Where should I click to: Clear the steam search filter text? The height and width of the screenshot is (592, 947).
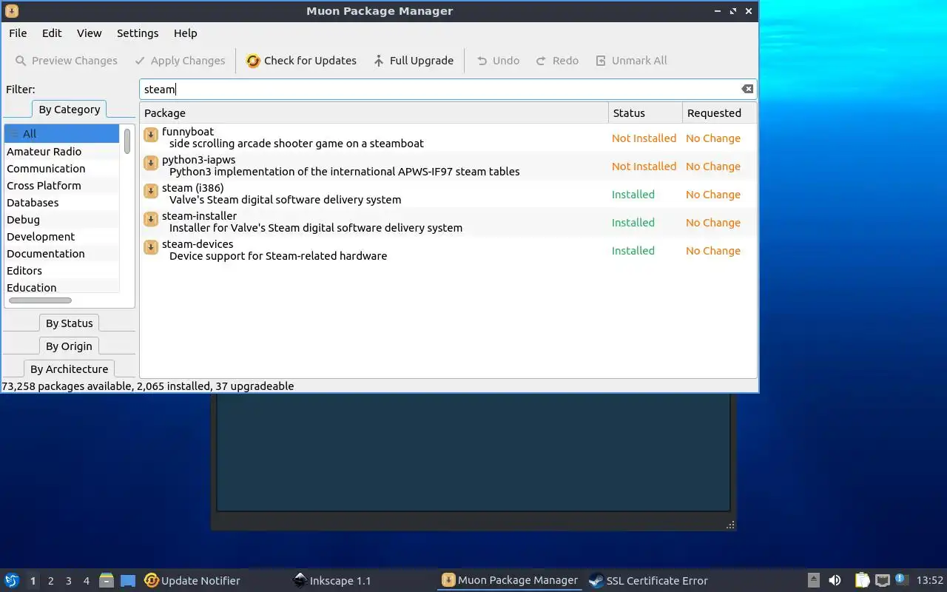pos(747,89)
